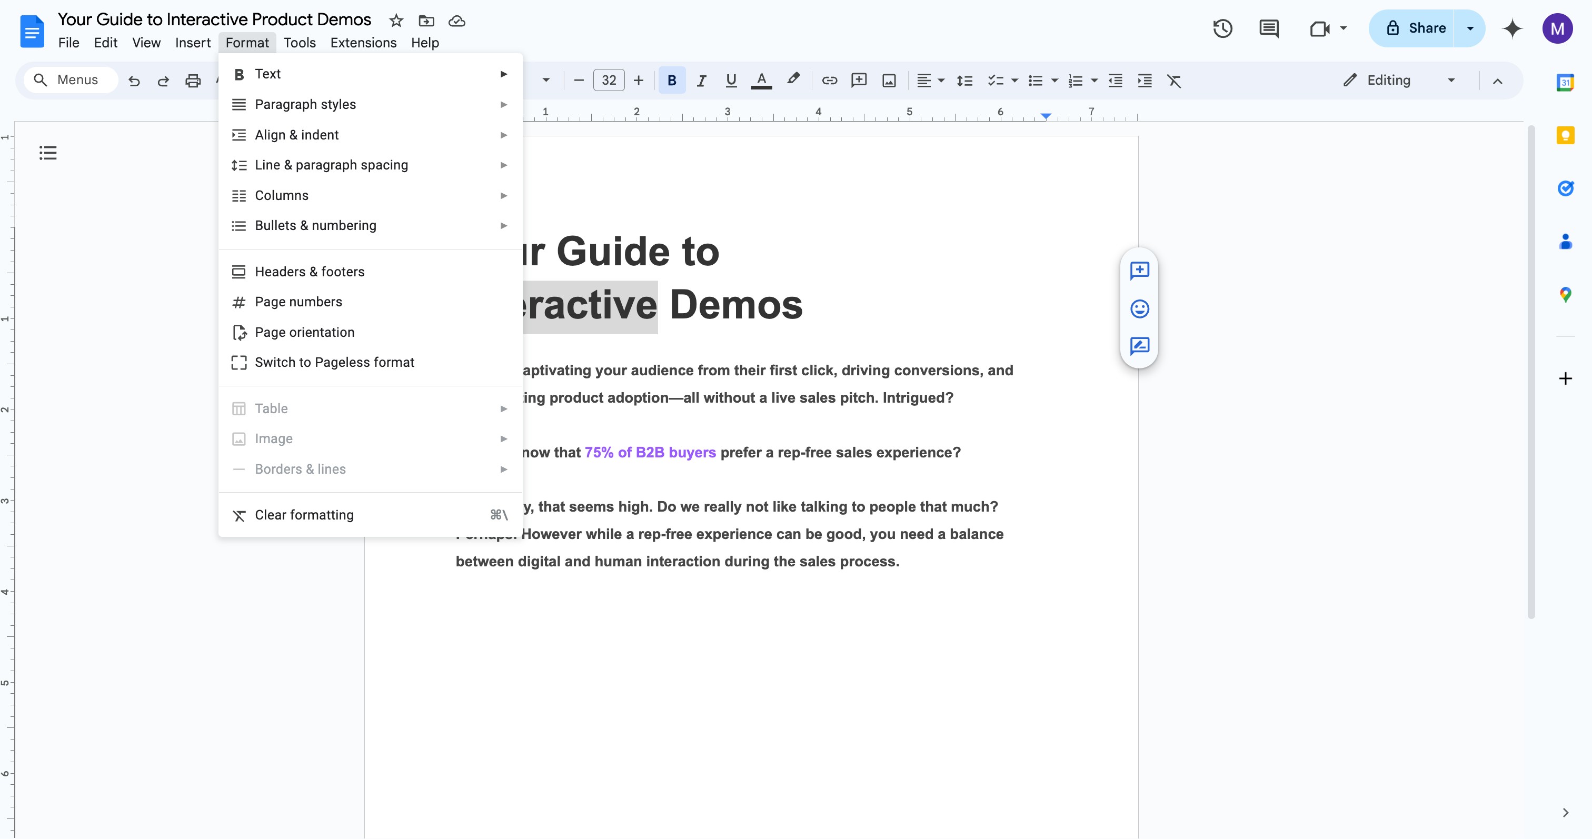Open the checklist options arrow

click(1014, 81)
